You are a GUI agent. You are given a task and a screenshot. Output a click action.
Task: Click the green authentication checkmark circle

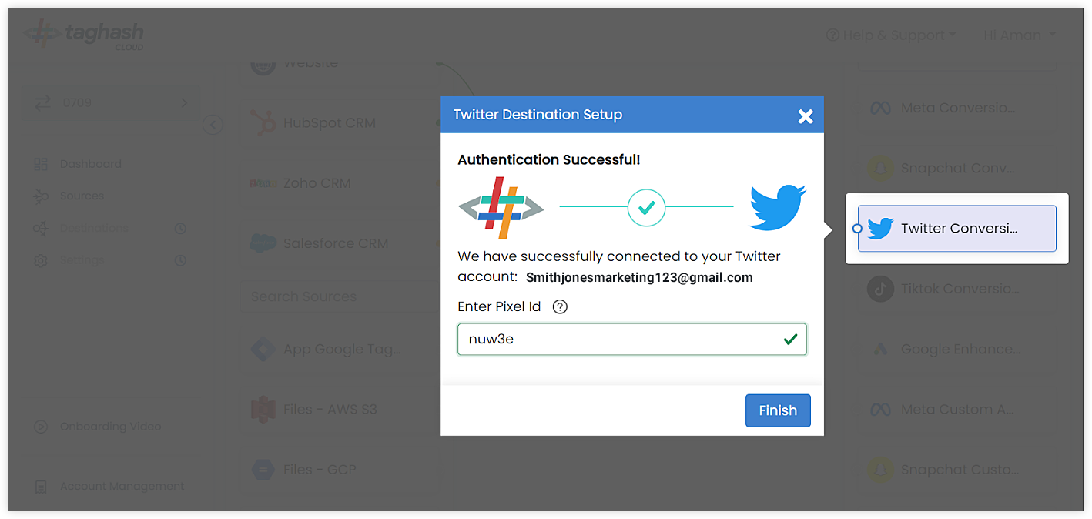coord(646,207)
